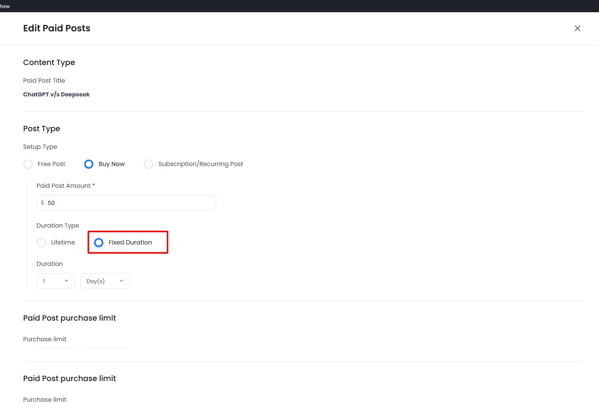Pick the Lifetime duration type
The image size is (599, 409).
[41, 243]
